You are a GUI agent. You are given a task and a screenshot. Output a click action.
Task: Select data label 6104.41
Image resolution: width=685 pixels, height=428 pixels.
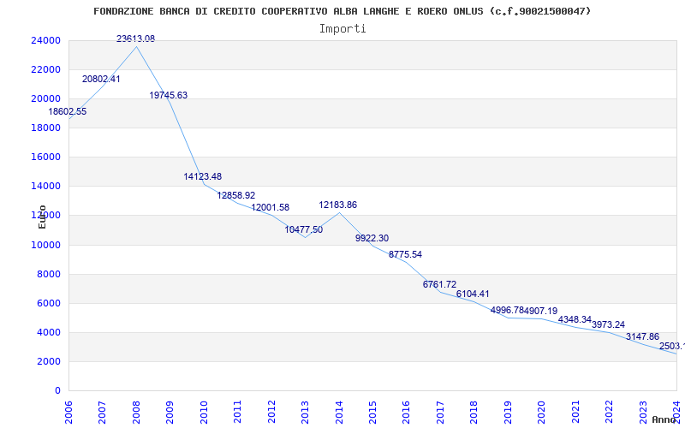[473, 294]
